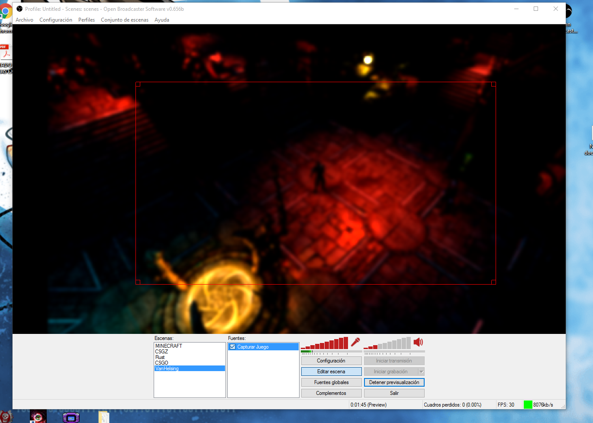Toggle the Capturar Juego source checkbox
Image resolution: width=593 pixels, height=423 pixels.
click(232, 347)
